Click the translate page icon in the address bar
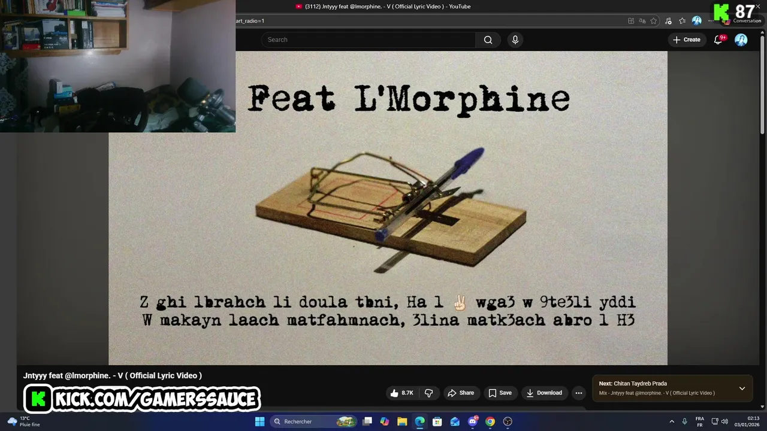The height and width of the screenshot is (431, 767). click(642, 20)
